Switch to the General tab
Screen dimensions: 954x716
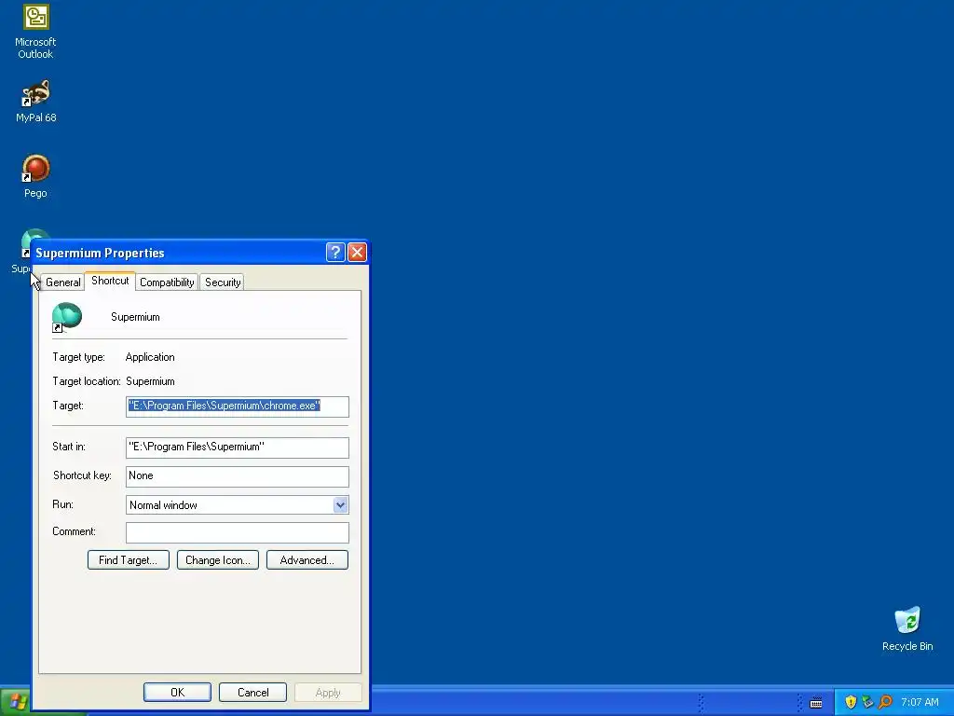click(62, 282)
